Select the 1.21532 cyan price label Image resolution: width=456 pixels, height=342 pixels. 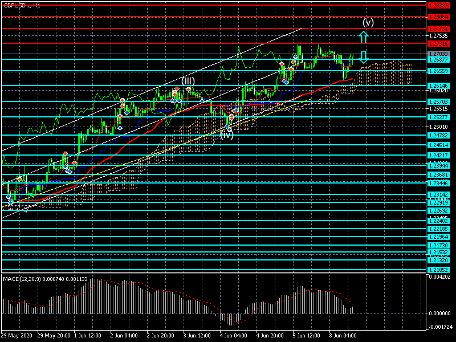[438, 253]
